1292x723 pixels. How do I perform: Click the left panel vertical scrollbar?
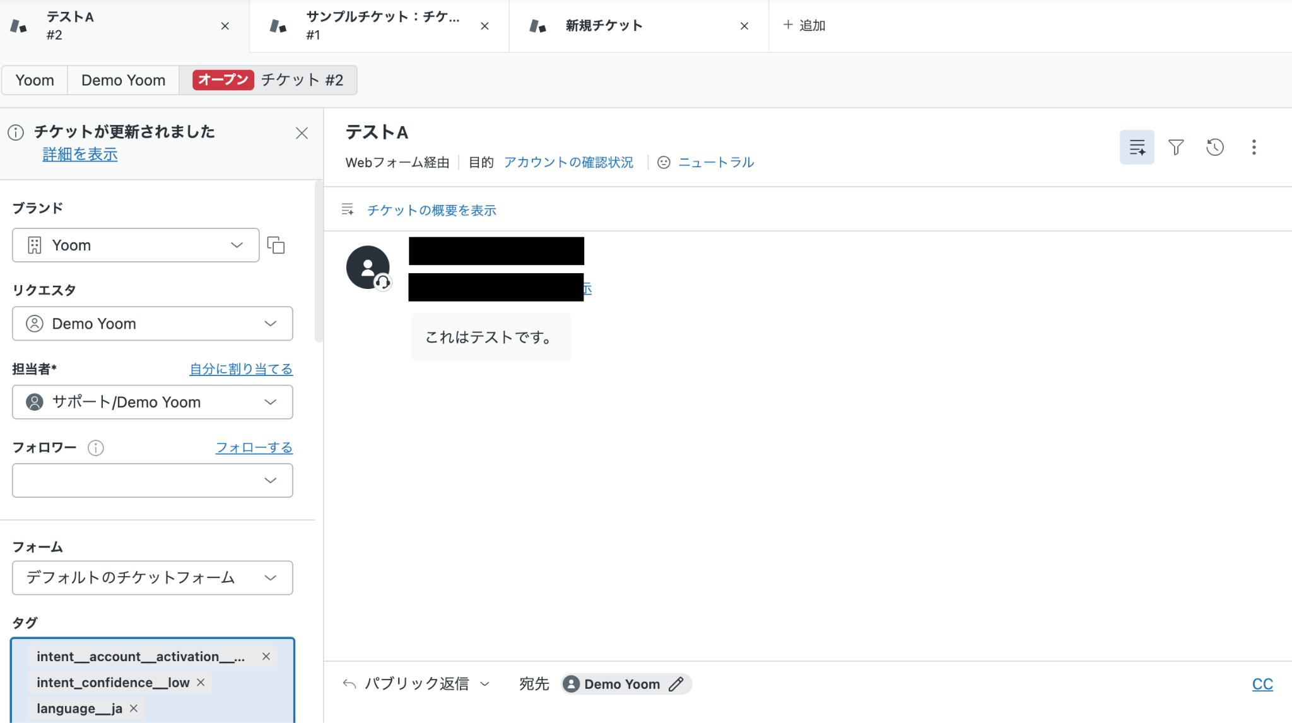[x=319, y=262]
